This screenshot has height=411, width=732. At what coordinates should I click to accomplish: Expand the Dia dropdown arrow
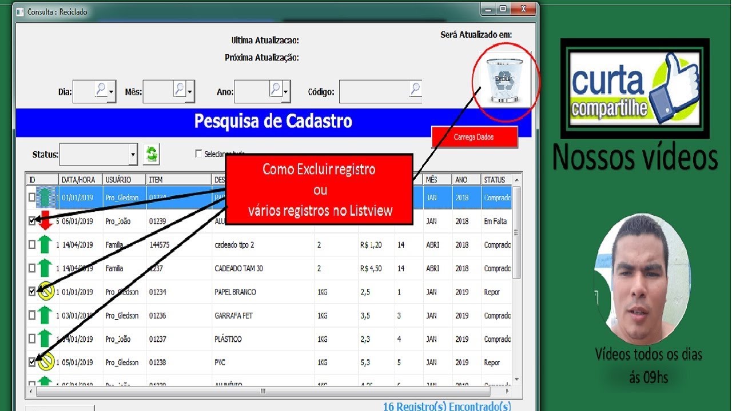pos(112,91)
